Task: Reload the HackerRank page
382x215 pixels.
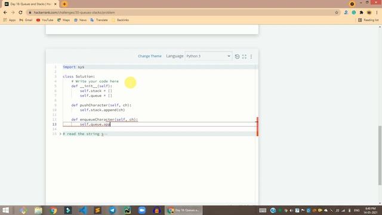Action: 20,13
